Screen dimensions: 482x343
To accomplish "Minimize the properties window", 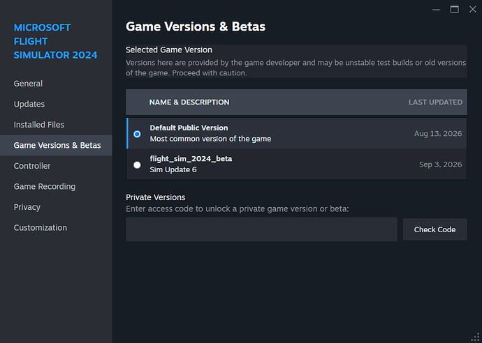I will (x=436, y=10).
